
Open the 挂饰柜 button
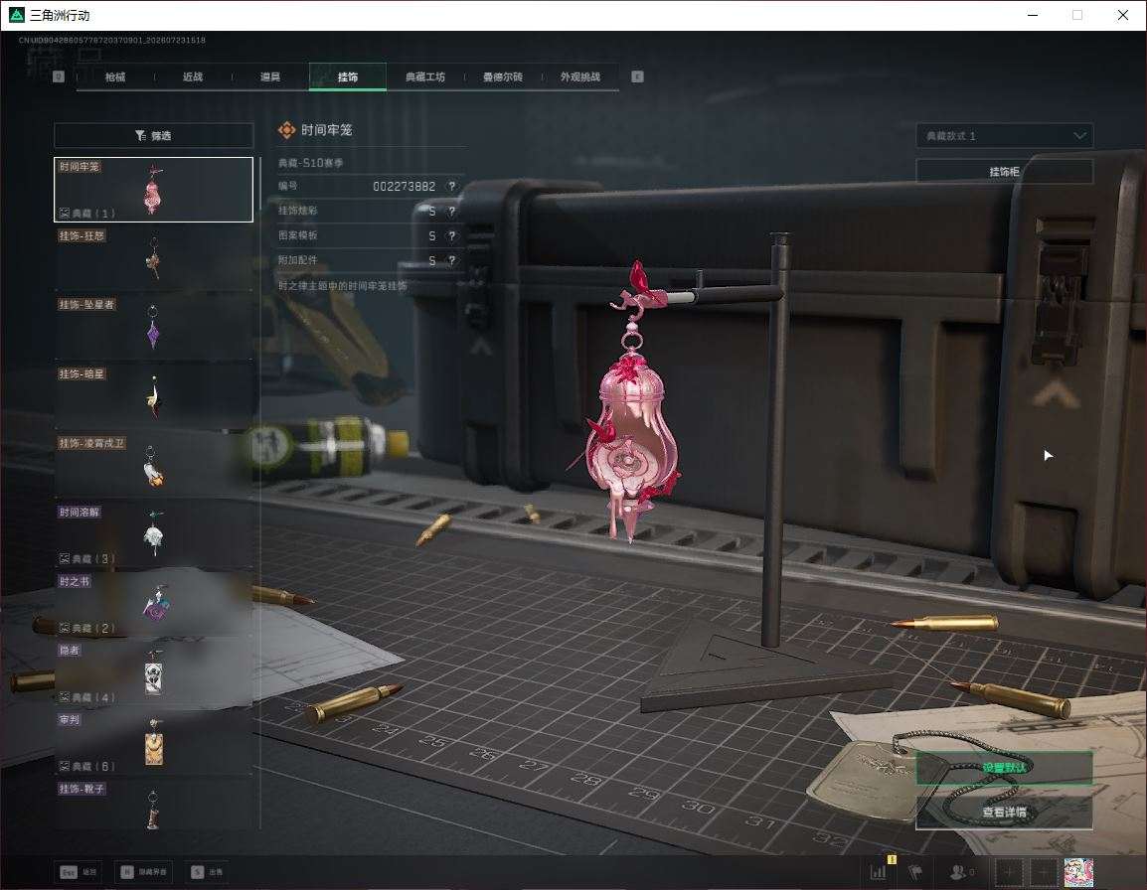click(x=1004, y=172)
